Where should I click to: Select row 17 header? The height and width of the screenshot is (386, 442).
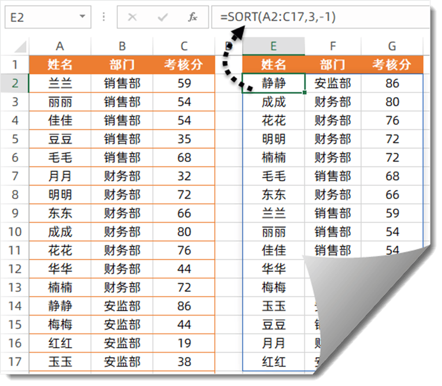click(x=15, y=361)
